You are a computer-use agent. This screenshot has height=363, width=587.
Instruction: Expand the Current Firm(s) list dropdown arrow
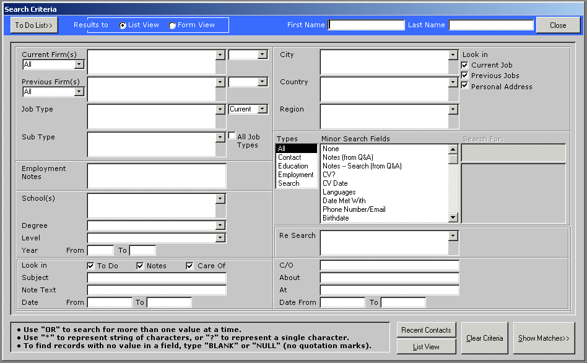220,55
